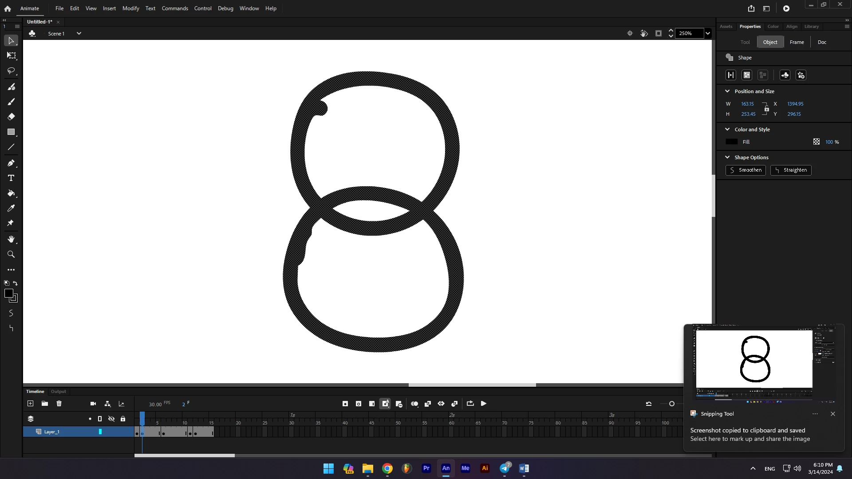852x479 pixels.
Task: Select the Lasso tool
Action: [11, 71]
